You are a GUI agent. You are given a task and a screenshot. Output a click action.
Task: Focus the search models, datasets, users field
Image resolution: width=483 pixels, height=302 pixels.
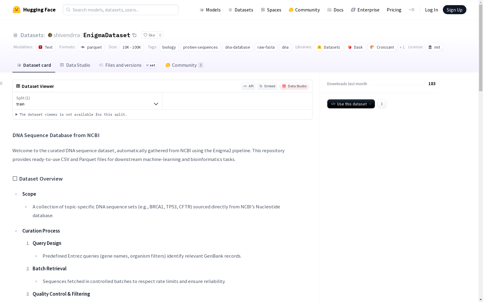(x=121, y=10)
